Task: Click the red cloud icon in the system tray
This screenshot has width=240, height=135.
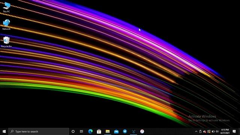Action: (x=205, y=132)
